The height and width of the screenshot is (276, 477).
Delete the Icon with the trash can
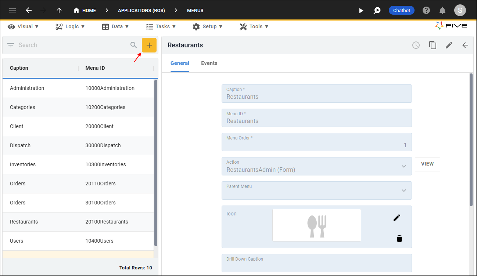399,239
